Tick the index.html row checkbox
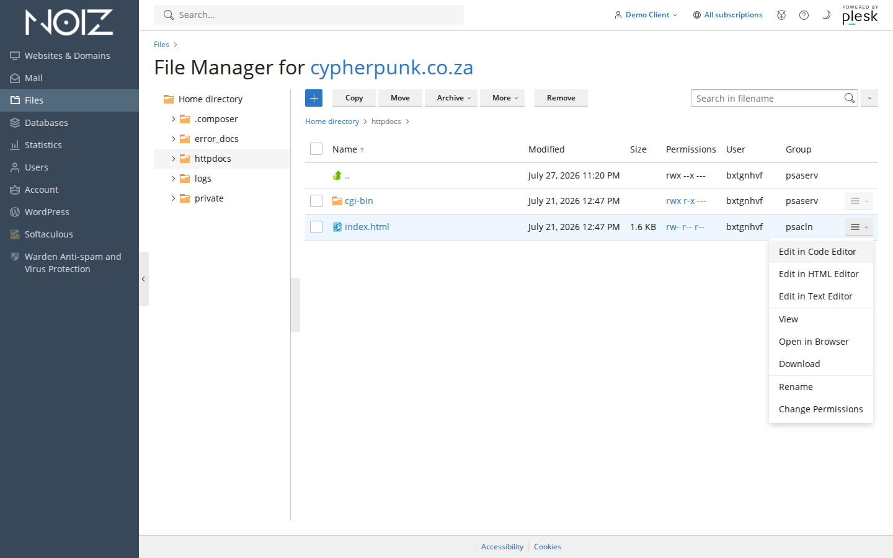The width and height of the screenshot is (893, 558). coord(316,227)
